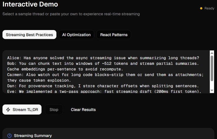Click the line starting with 'Dan: For provenance tracking'

pos(103,86)
